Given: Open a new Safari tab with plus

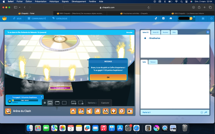Looking at the screenshot, I should tap(205, 7).
